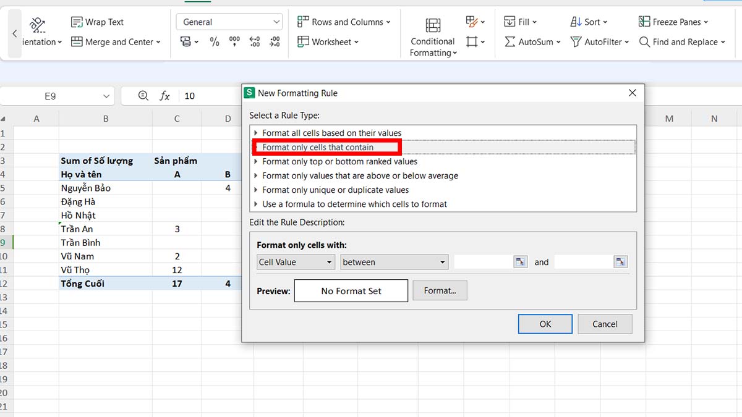
Task: Open the accounting currency format icon
Action: pos(189,42)
